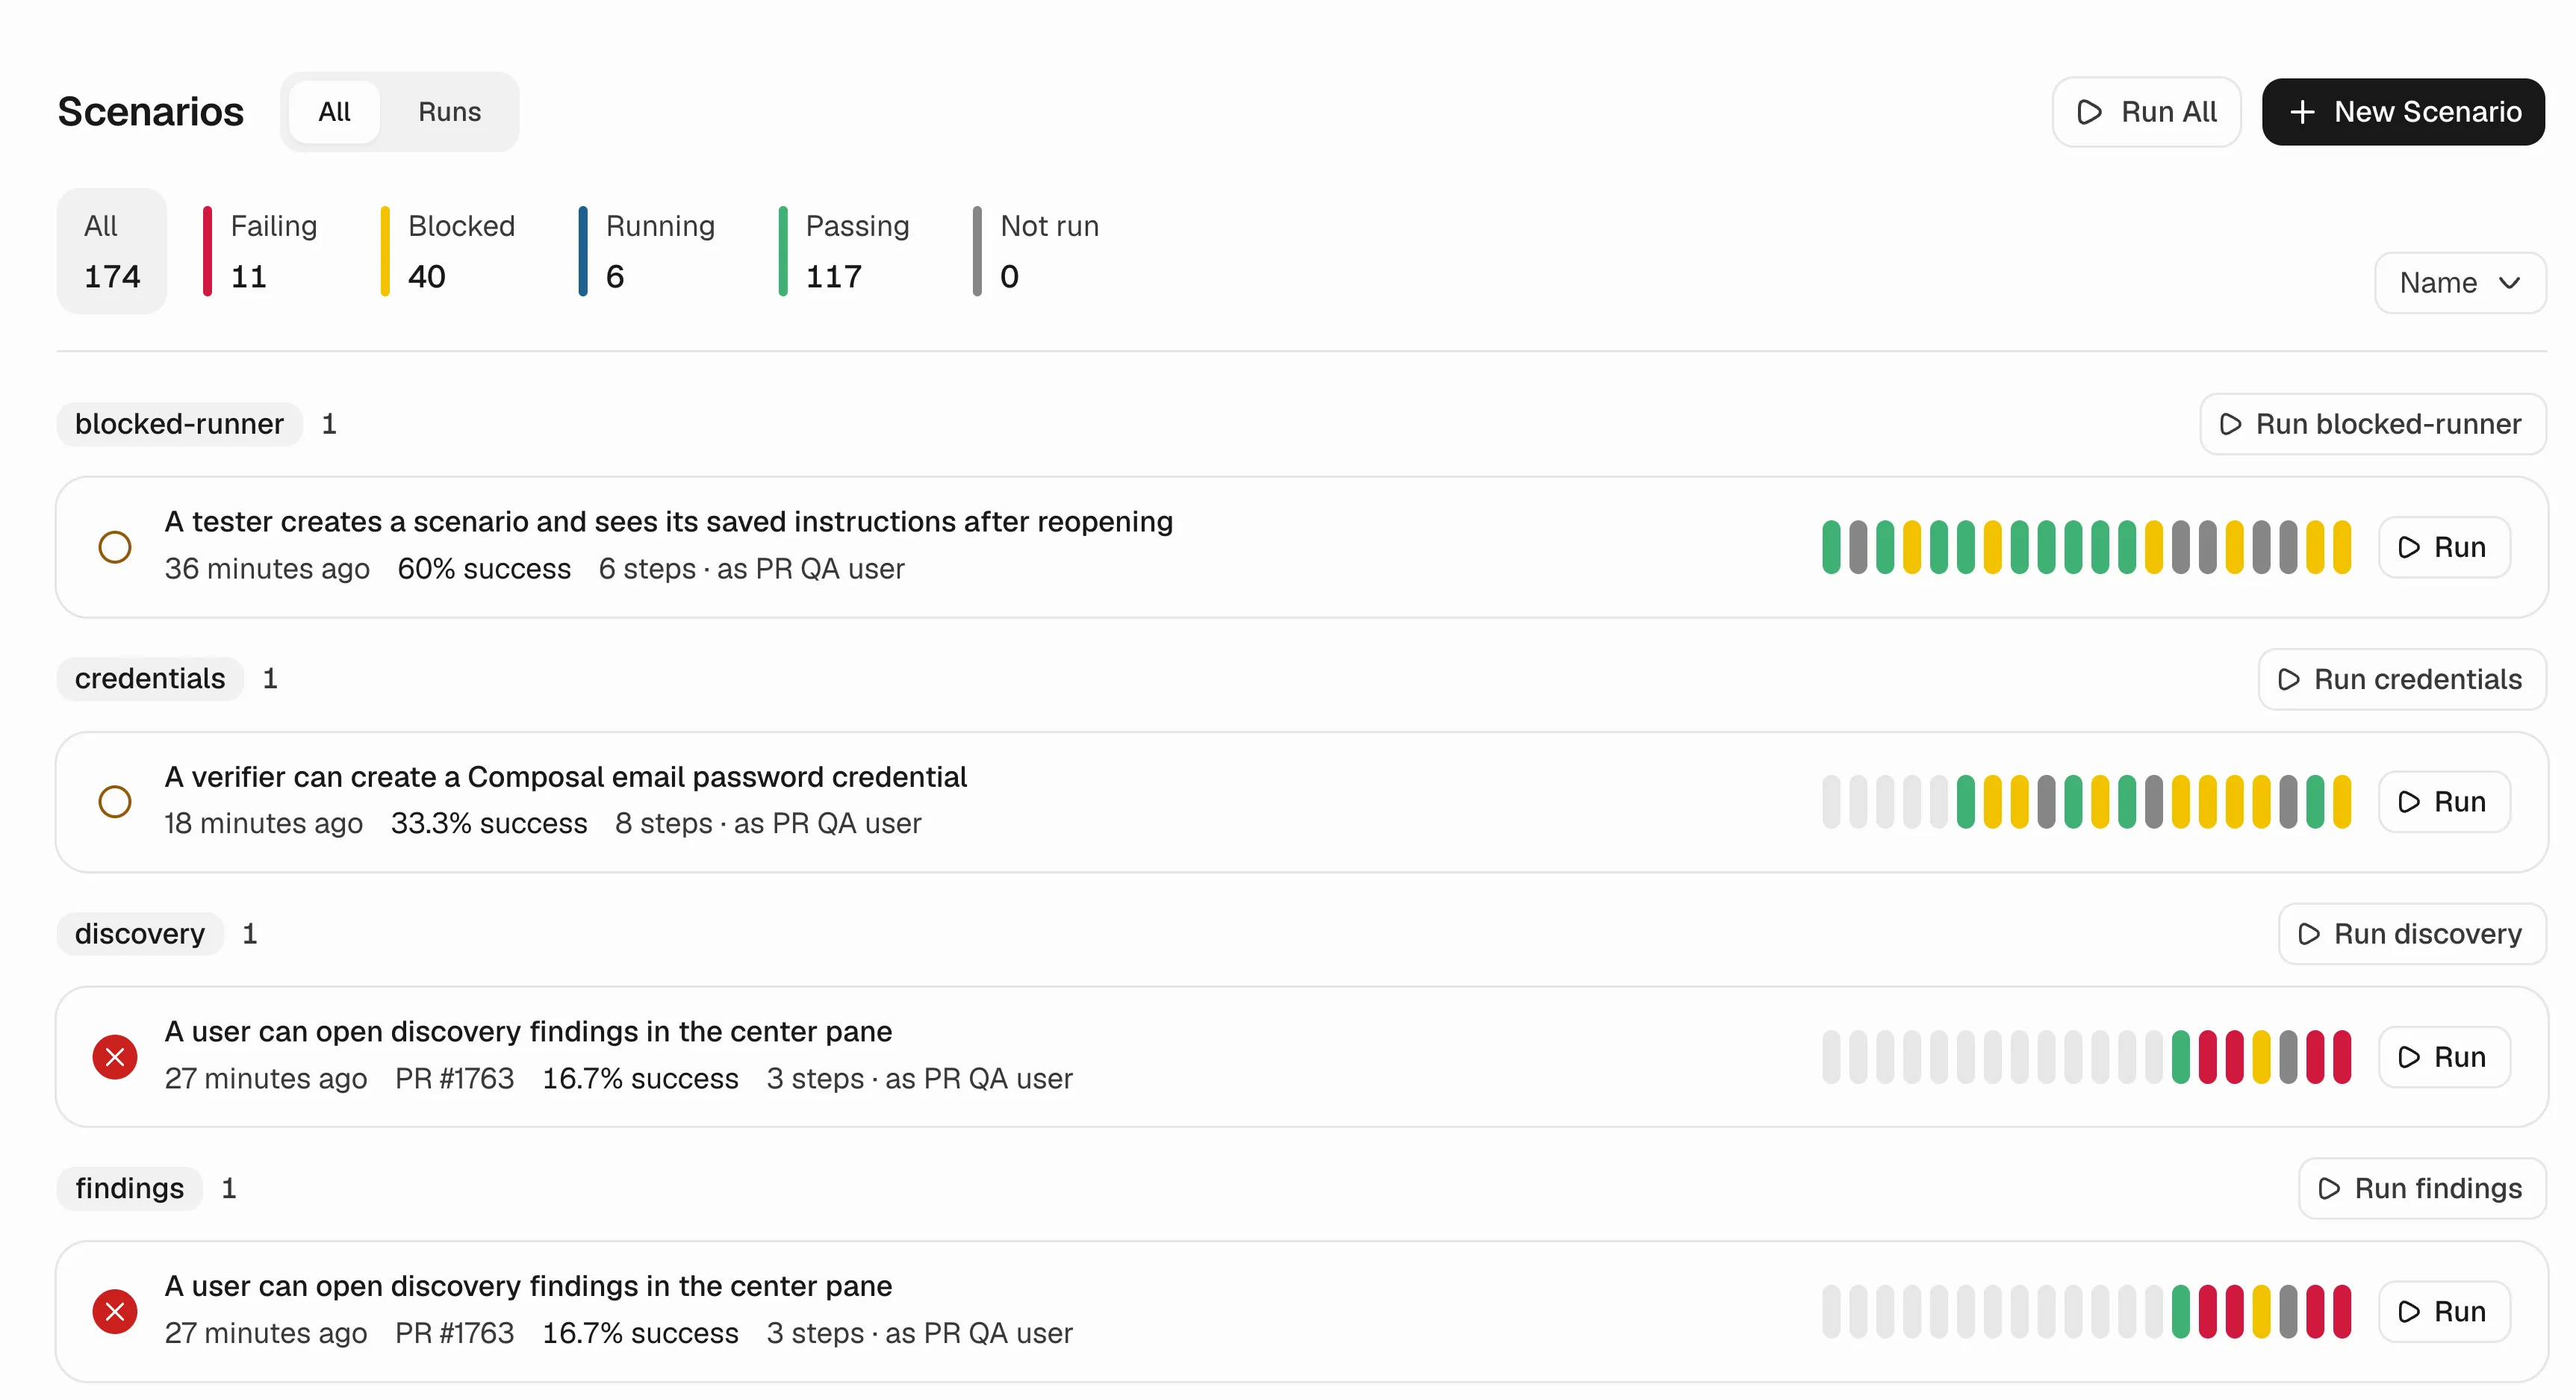The width and height of the screenshot is (2576, 1399).
Task: Run the blocked-runner group
Action: click(x=2372, y=424)
